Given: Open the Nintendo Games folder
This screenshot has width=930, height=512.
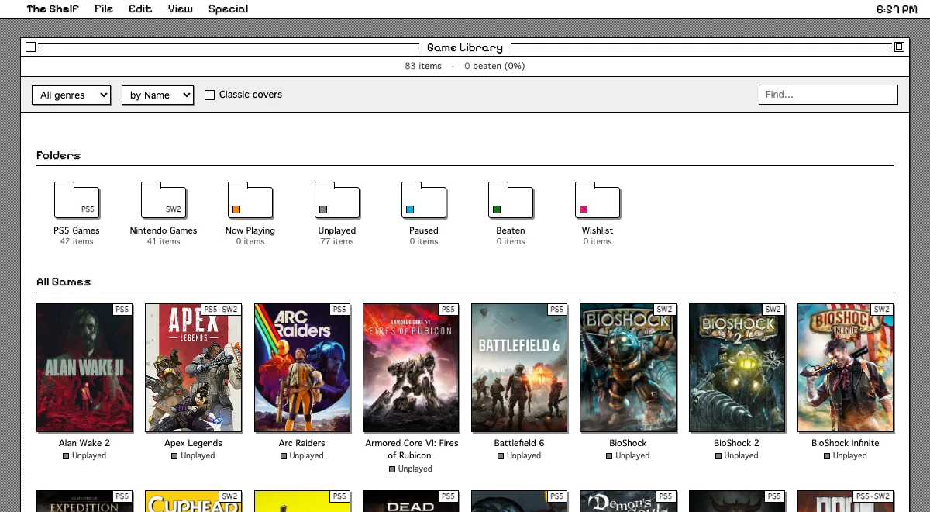Looking at the screenshot, I should tap(164, 200).
